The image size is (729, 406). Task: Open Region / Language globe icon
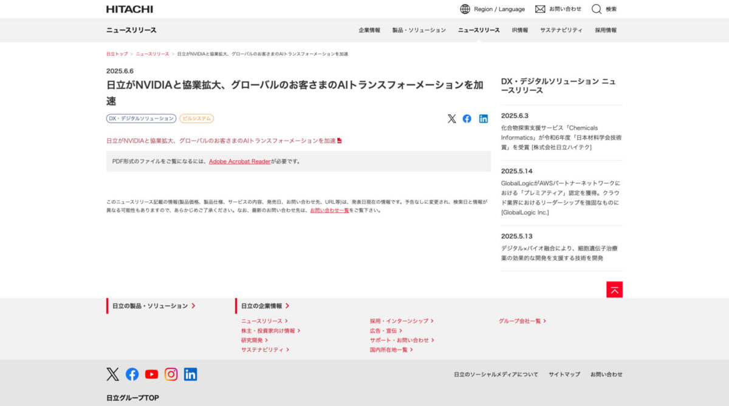click(x=465, y=9)
